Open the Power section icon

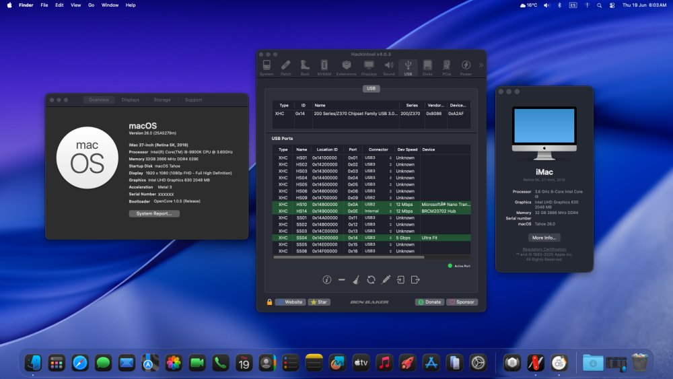tap(466, 68)
